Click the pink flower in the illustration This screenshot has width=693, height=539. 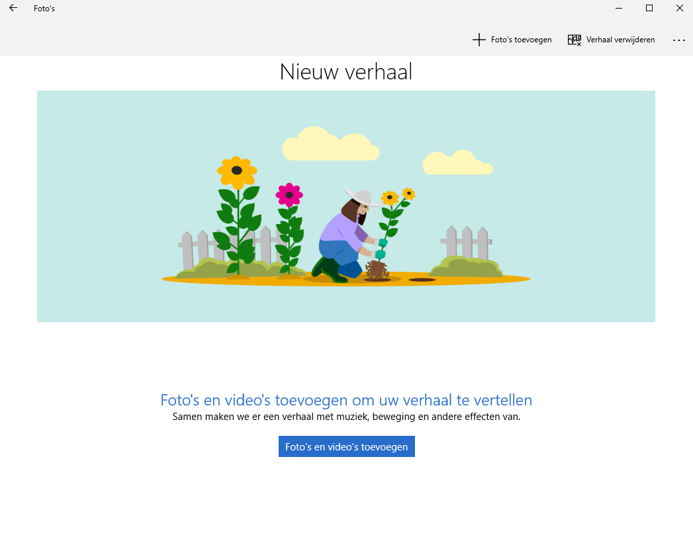pos(289,194)
